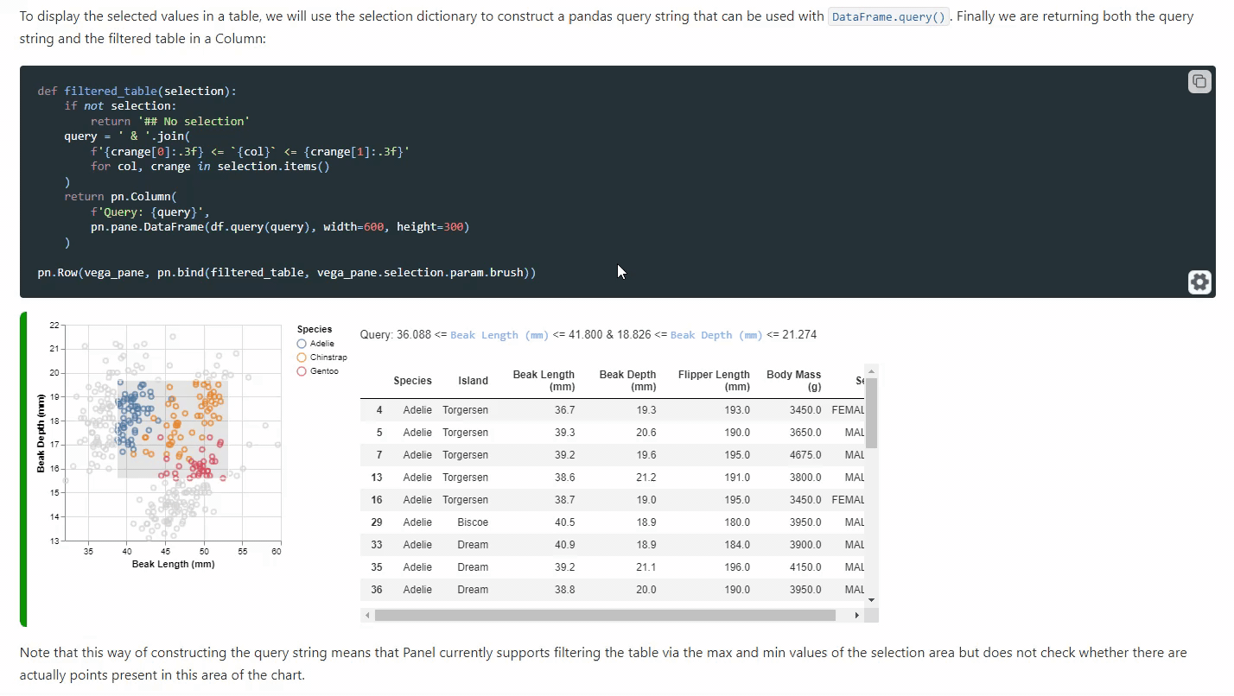Viewport: 1234px width, 696px height.
Task: Click the table's scroll right arrow
Action: [x=856, y=615]
